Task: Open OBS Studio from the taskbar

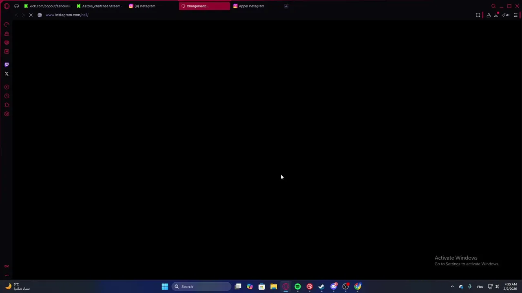Action: point(345,286)
